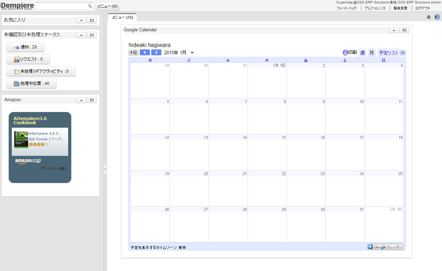The image size is (442, 271).
Task: Click the ADempiere 3.6 Cookbook cover thumbnail
Action: (x=21, y=140)
